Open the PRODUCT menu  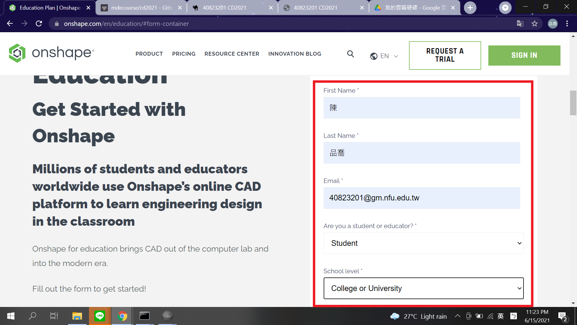point(149,54)
